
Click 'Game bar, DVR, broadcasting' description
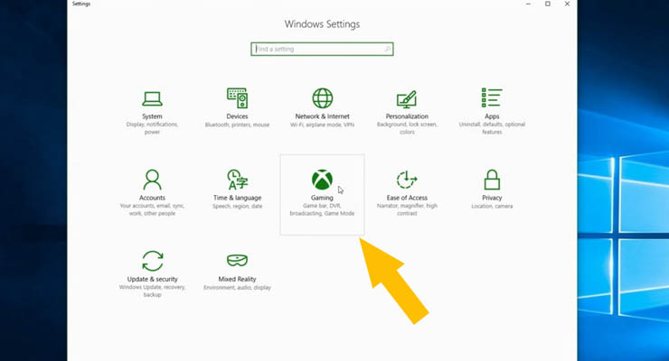pyautogui.click(x=322, y=209)
